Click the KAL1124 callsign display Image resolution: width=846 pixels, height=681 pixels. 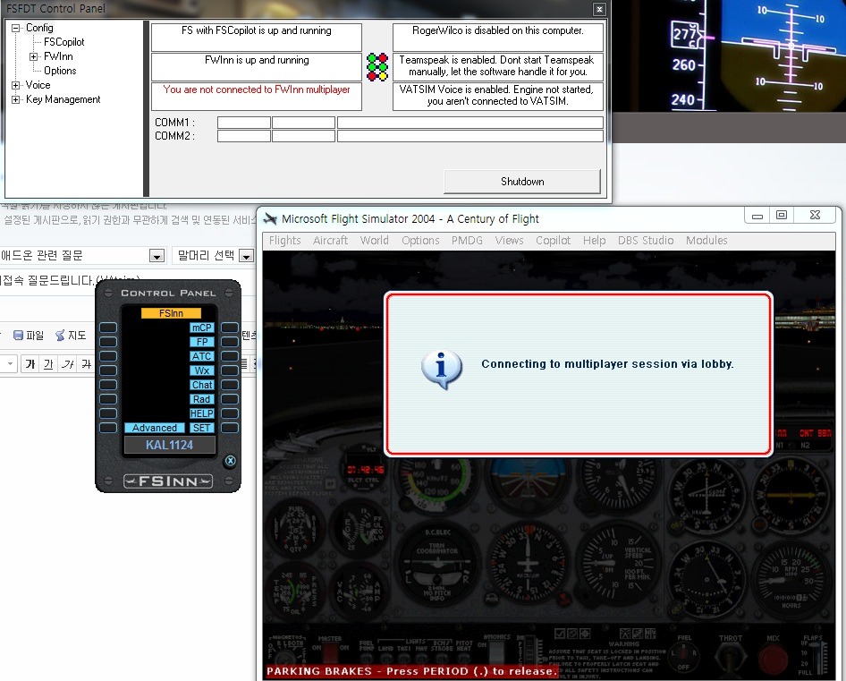pyautogui.click(x=169, y=445)
